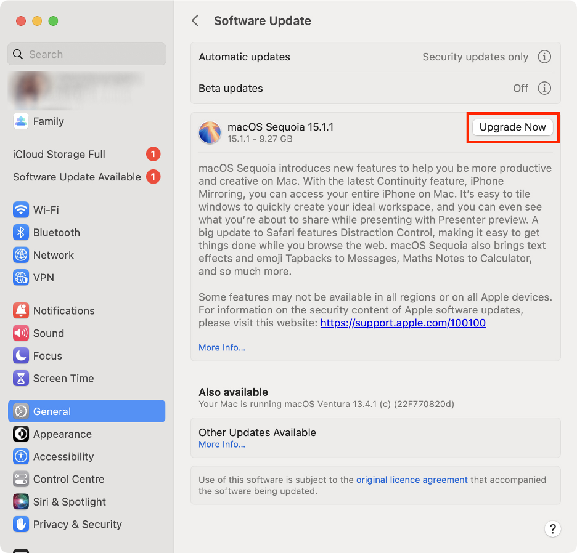Screen dimensions: 577x553
Task: Click the Beta updates info button
Action: (544, 88)
